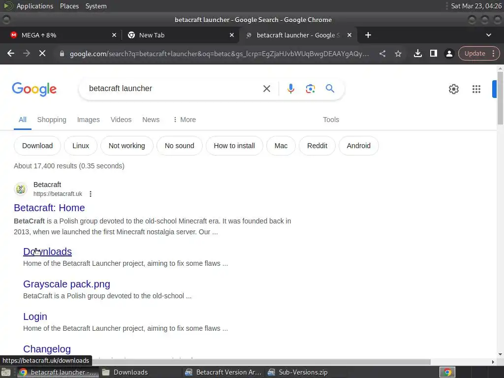Switch to Videos results

(121, 120)
